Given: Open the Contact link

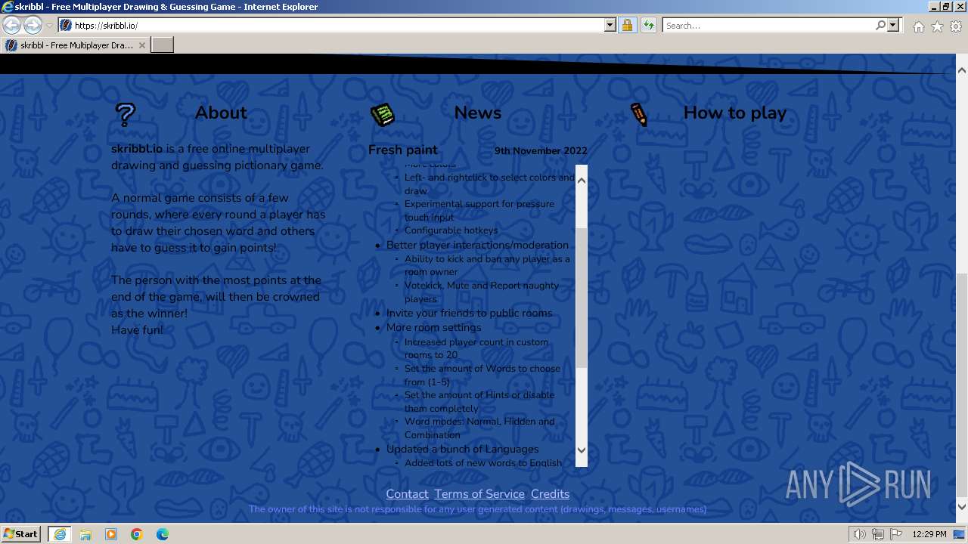Looking at the screenshot, I should pos(407,494).
